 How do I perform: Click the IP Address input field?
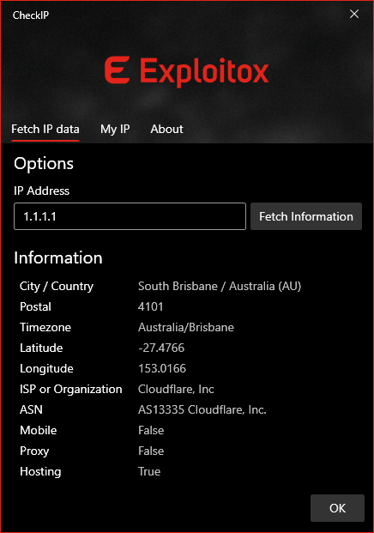point(130,216)
